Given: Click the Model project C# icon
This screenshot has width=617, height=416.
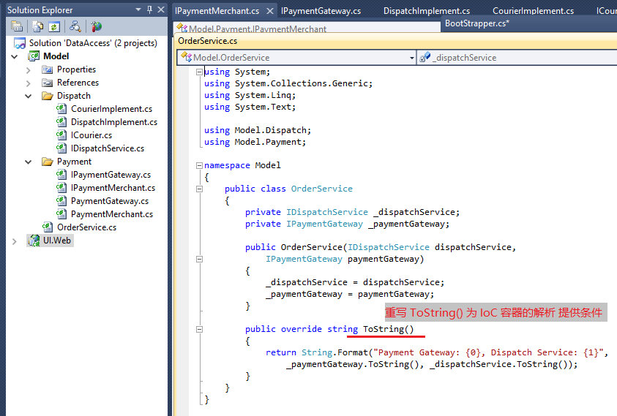Looking at the screenshot, I should [x=34, y=56].
